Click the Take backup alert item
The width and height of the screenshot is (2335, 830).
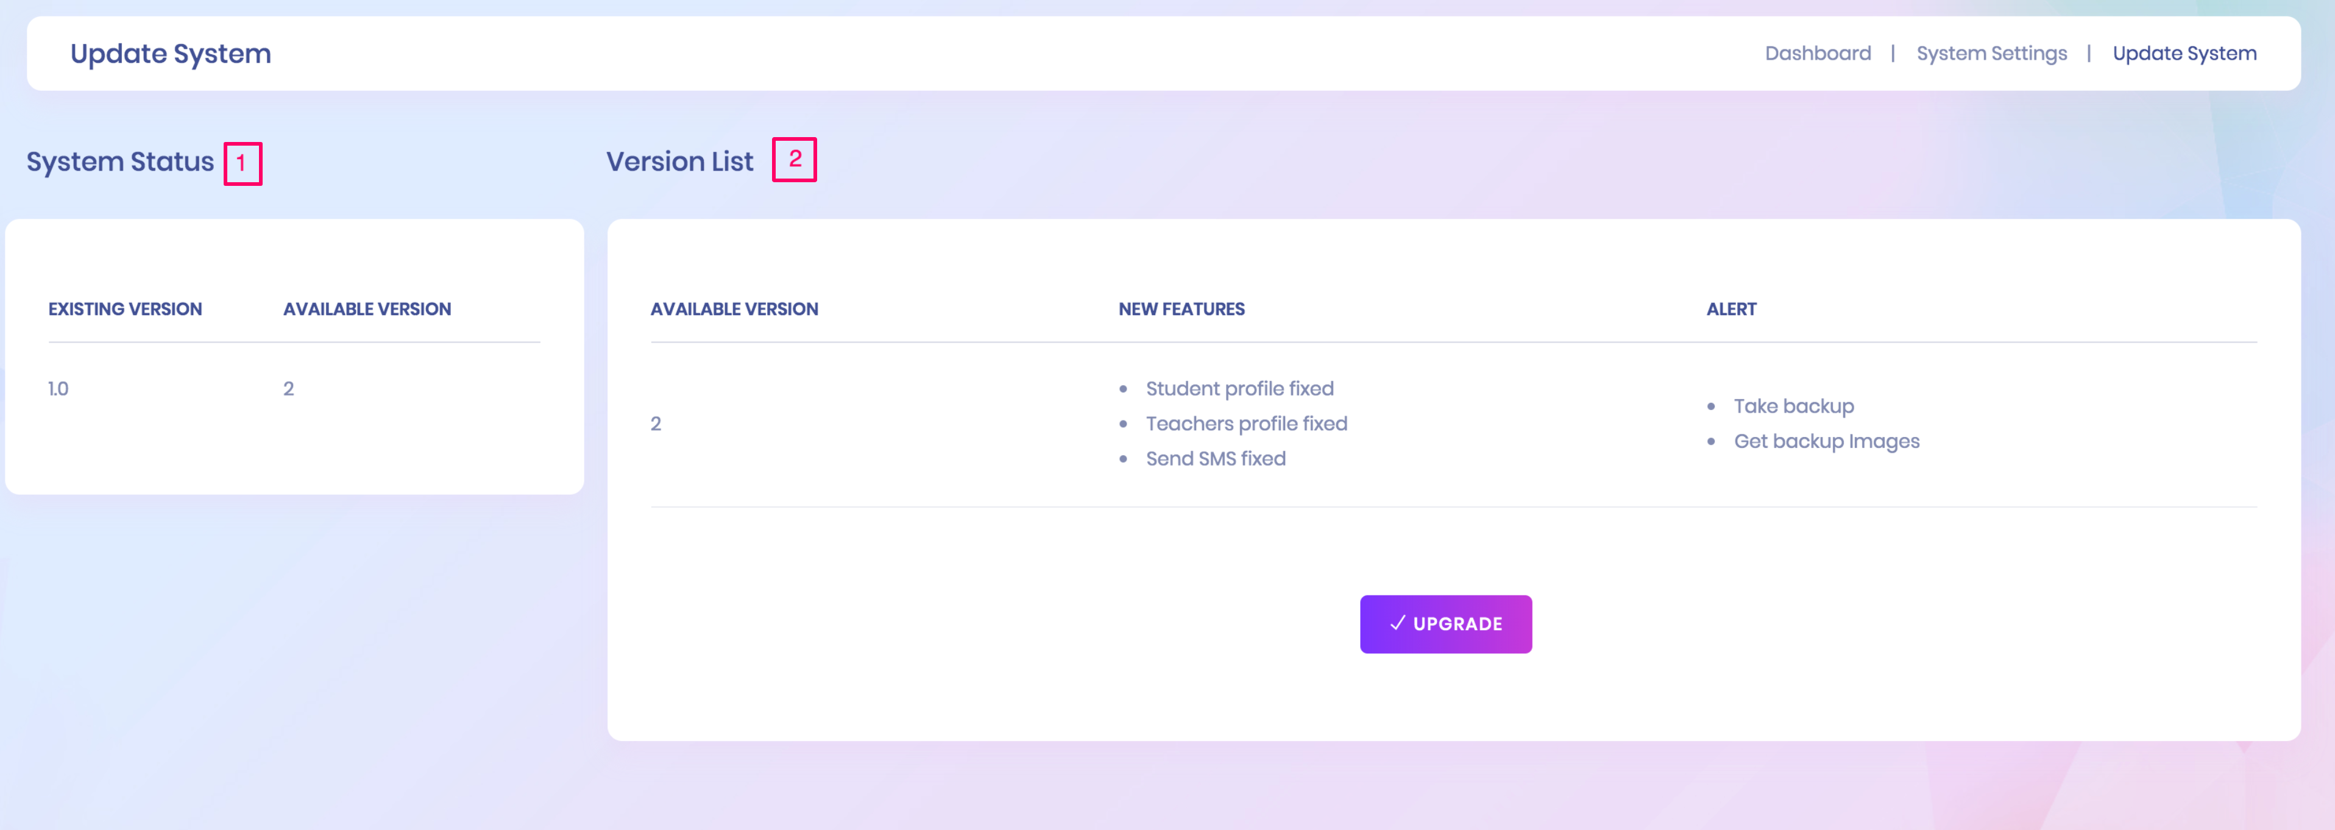click(1793, 406)
